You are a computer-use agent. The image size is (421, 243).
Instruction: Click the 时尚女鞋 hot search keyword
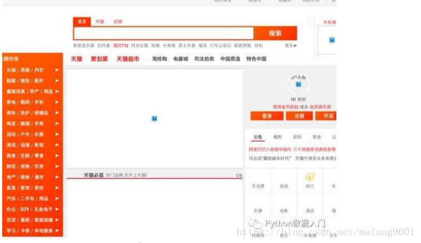tap(140, 46)
